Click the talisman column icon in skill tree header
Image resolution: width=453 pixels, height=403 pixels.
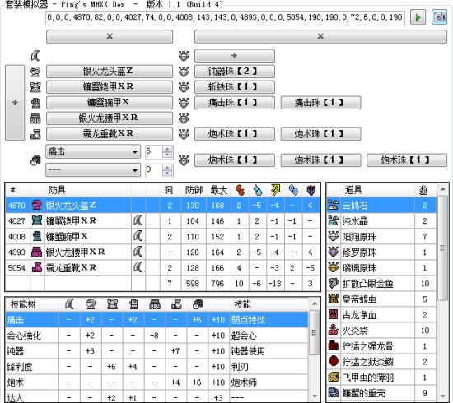coord(198,304)
